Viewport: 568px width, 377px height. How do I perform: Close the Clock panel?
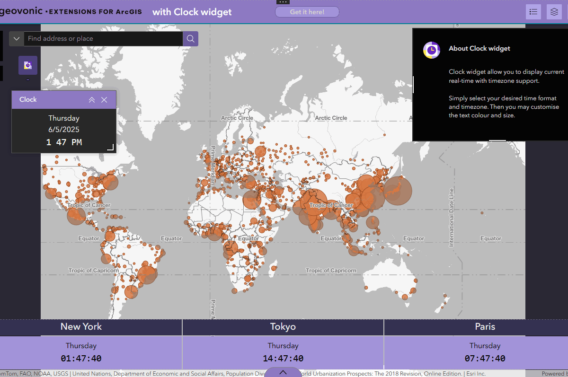coord(104,100)
